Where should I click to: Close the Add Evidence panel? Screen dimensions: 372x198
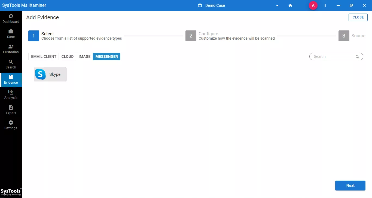(x=358, y=17)
